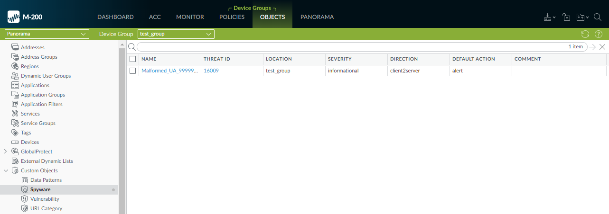Viewport: 609px width, 214px height.
Task: Click the GlobalProtect shield icon
Action: (15, 152)
